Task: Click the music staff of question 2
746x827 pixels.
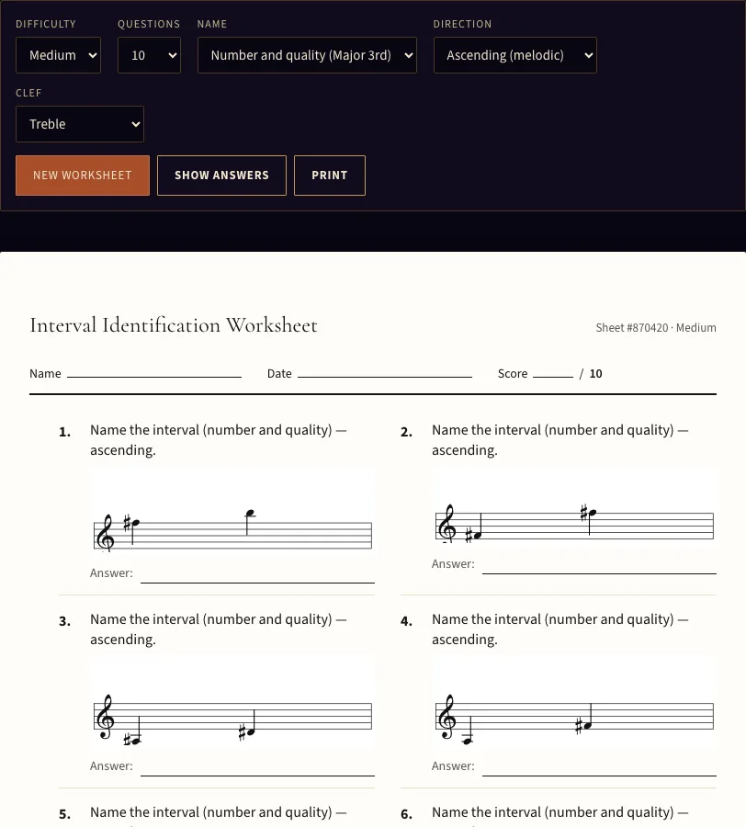Action: point(574,525)
